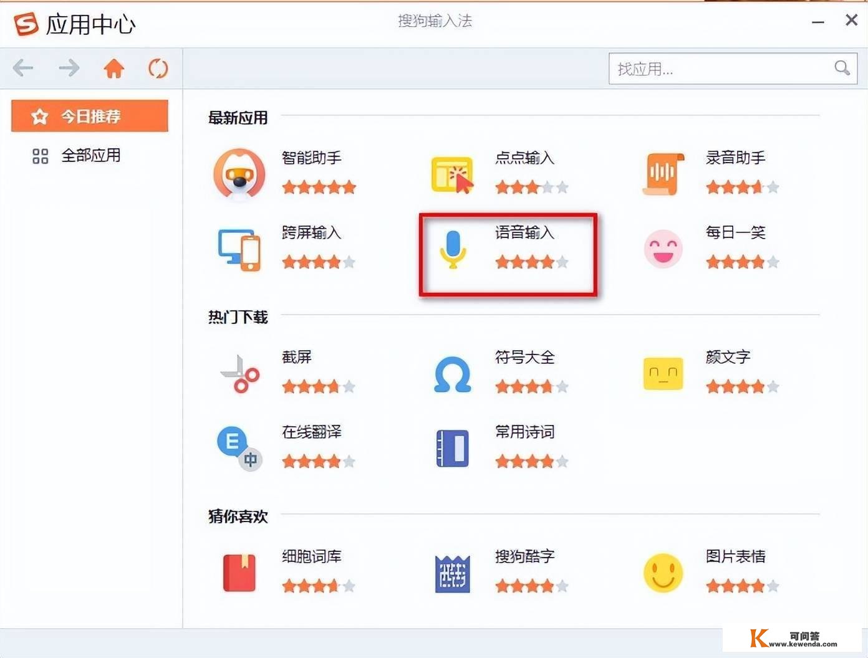Open the 跨屏输入 devices icon
This screenshot has height=658, width=868.
[239, 250]
